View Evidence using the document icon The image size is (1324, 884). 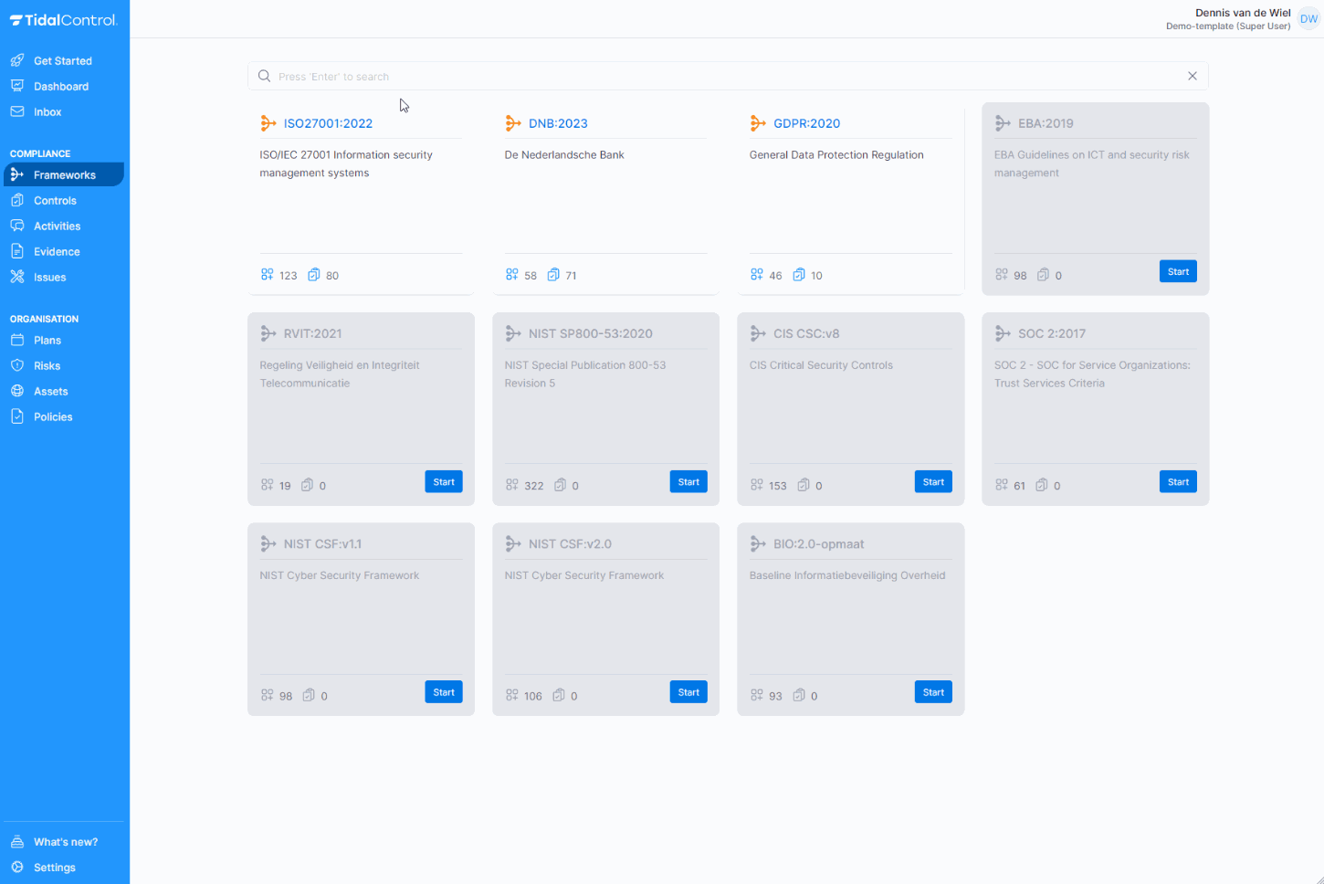[x=19, y=251]
